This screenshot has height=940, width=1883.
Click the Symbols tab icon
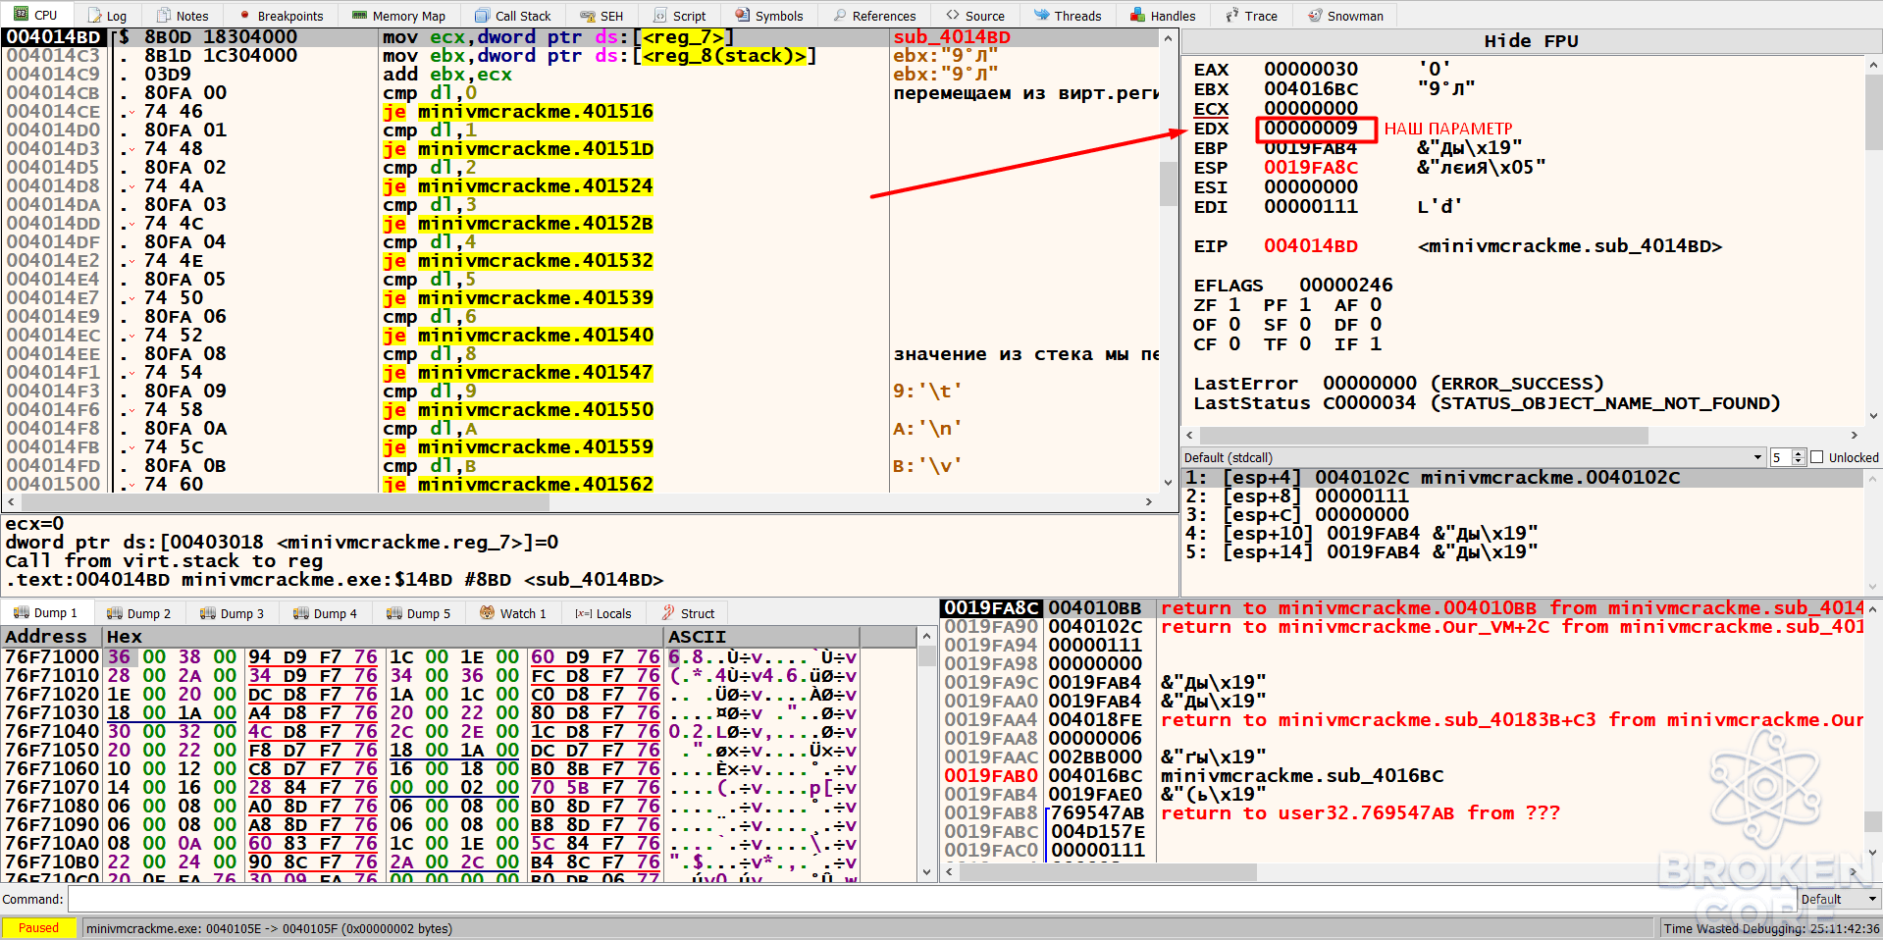pos(743,16)
